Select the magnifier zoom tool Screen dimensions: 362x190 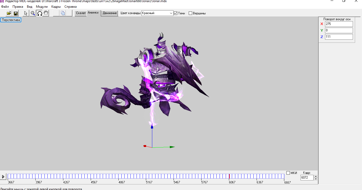[33, 13]
